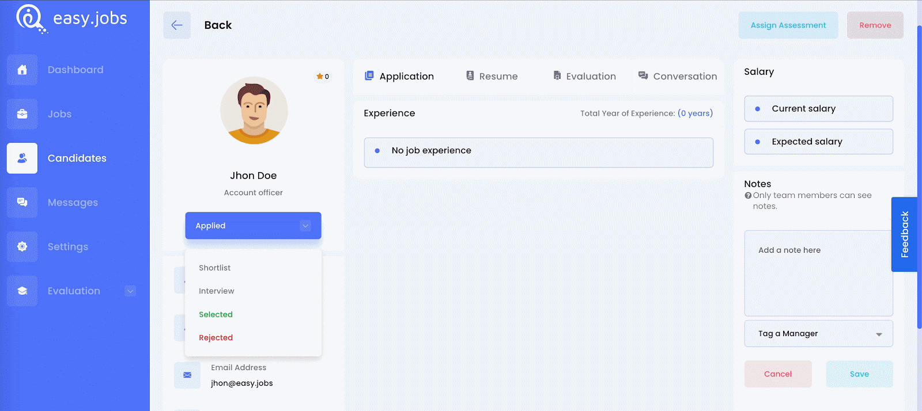922x411 pixels.
Task: Click the Conversation tab chat icon
Action: click(x=643, y=75)
